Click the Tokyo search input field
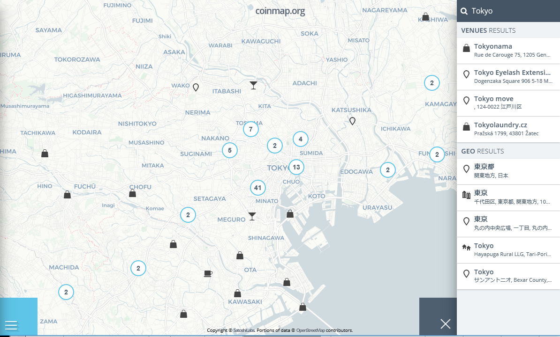The height and width of the screenshot is (337, 560). [513, 11]
